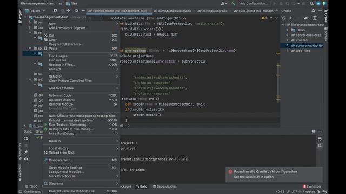Open Project view dropdown selector
346x194 pixels.
[35, 11]
